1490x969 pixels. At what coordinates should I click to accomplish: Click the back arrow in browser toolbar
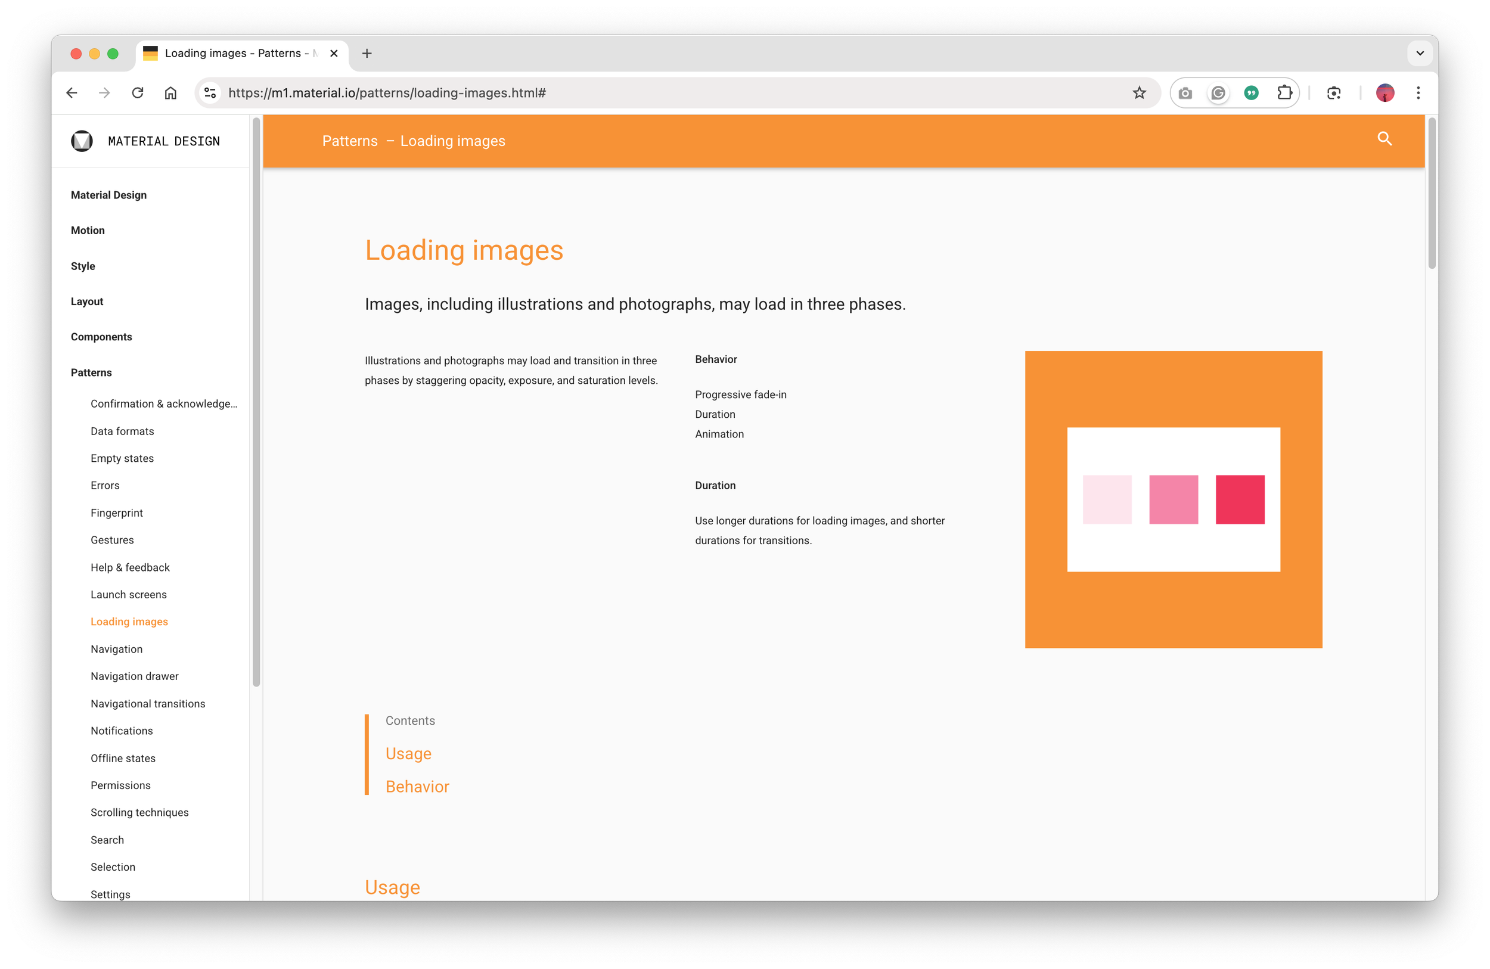coord(72,92)
